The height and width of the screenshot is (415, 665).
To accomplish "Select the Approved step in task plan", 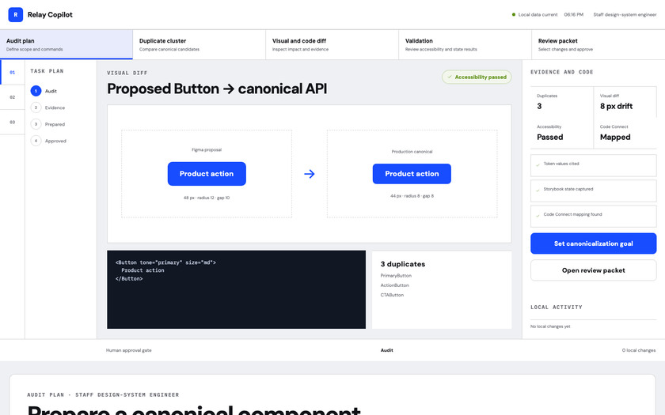I will click(x=49, y=141).
